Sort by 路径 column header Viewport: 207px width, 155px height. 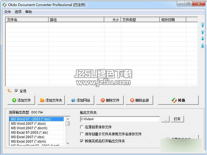(x=76, y=20)
